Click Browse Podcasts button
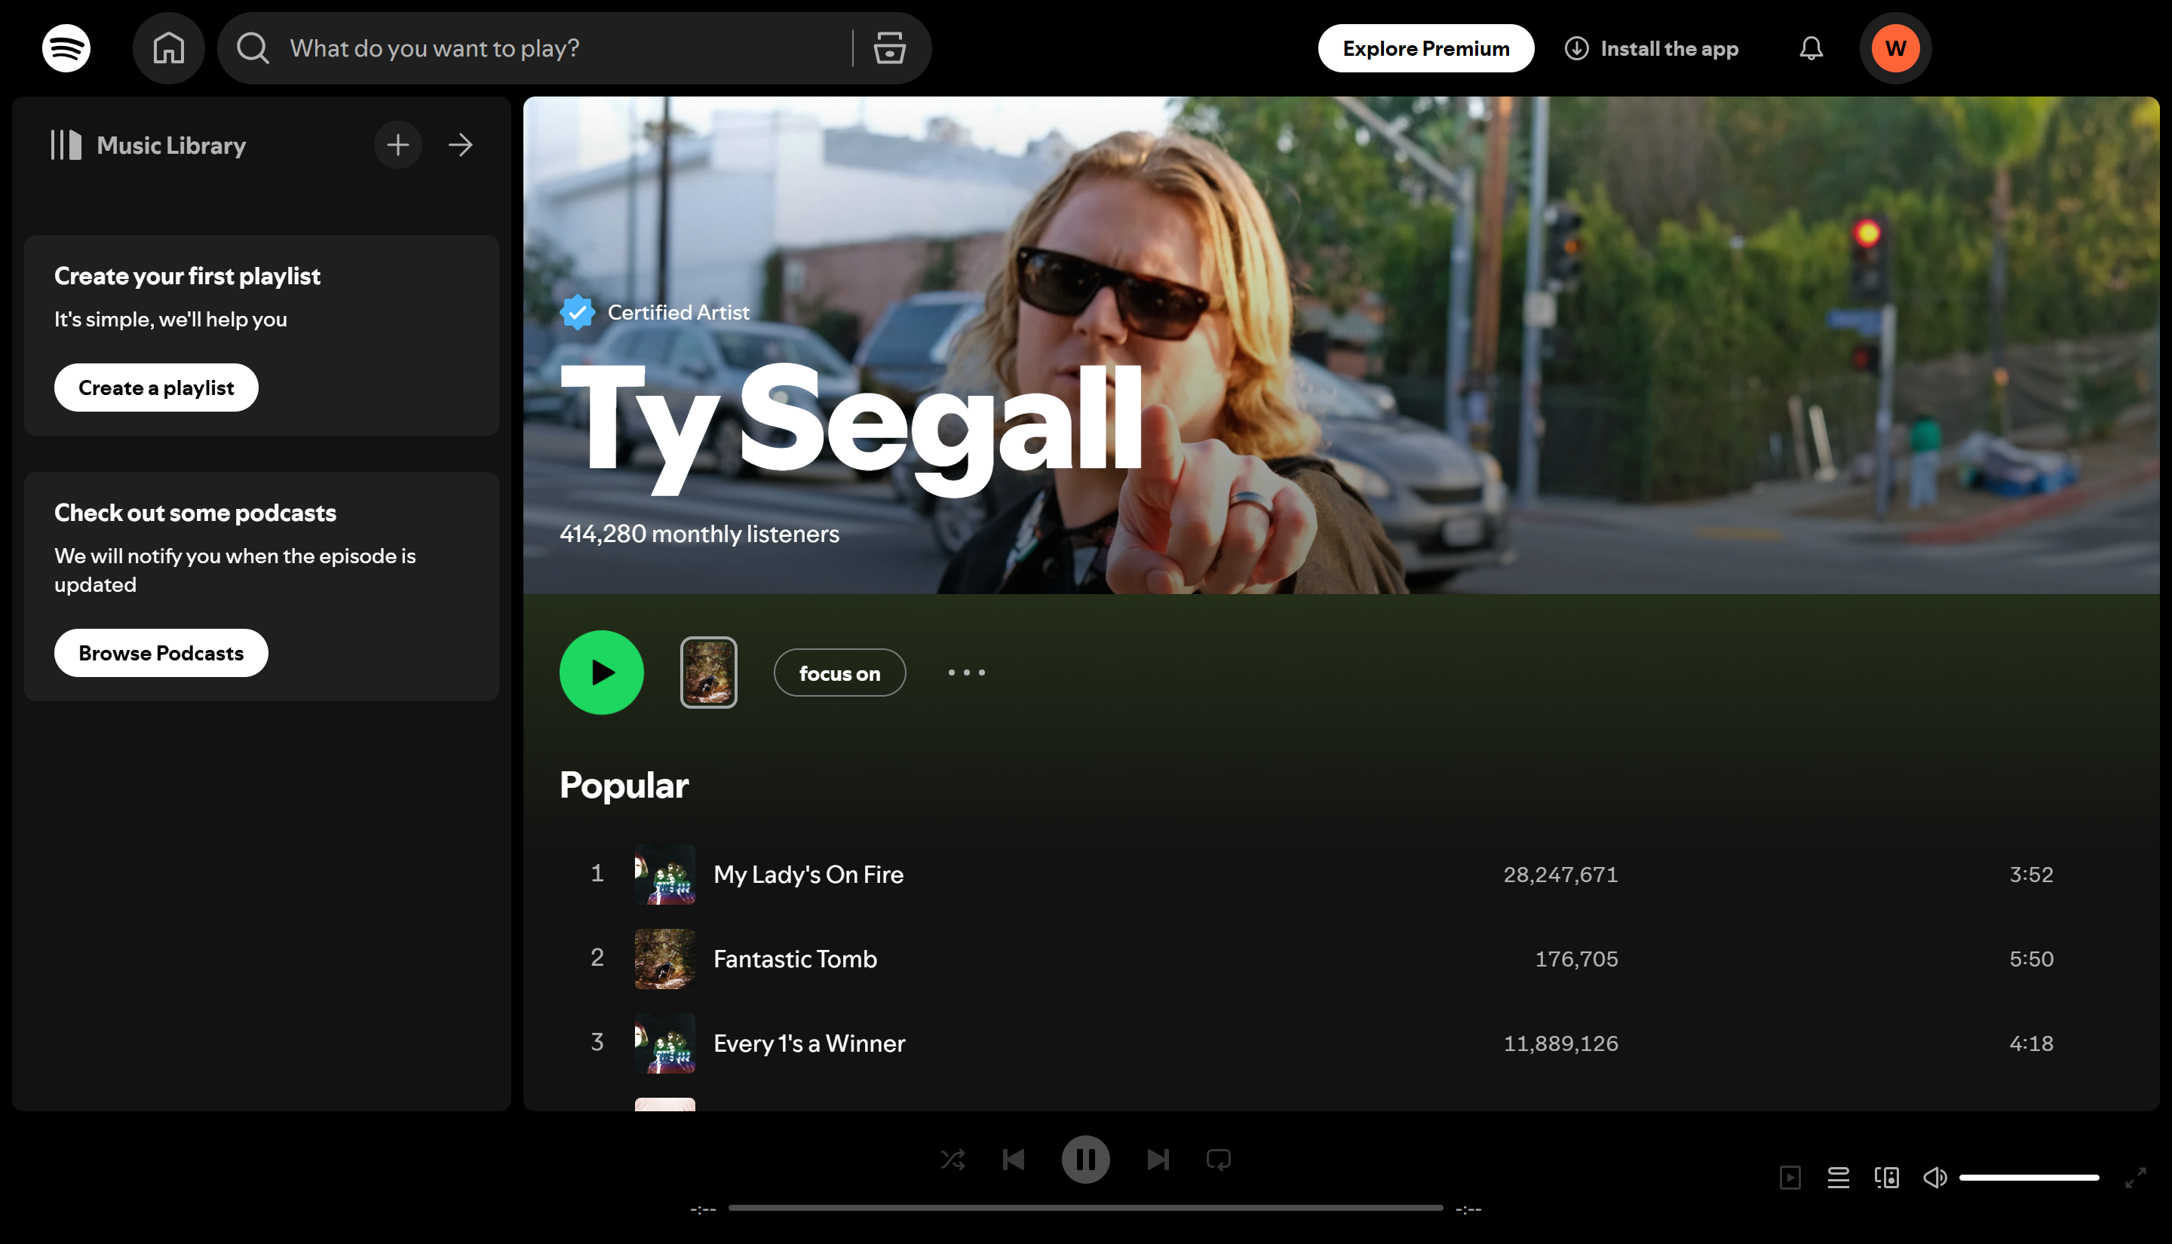 coord(161,654)
